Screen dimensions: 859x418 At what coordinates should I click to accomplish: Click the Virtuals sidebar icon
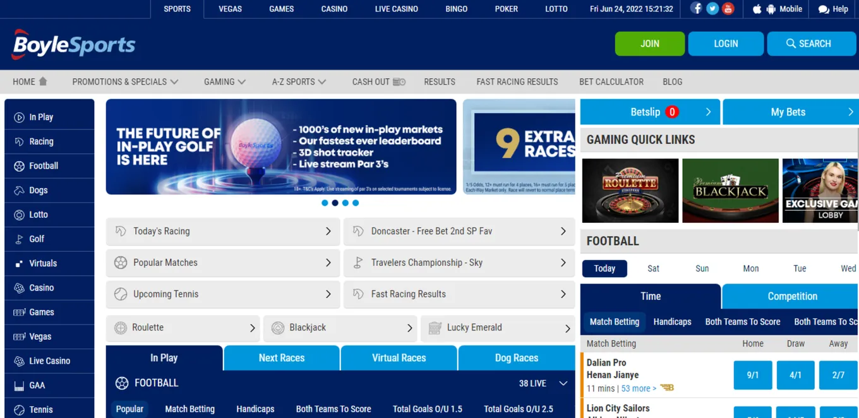click(x=19, y=263)
